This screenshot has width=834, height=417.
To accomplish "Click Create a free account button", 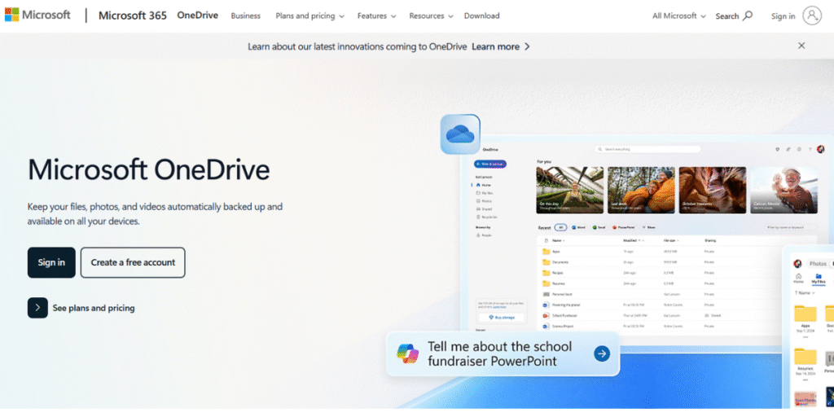I will (133, 262).
